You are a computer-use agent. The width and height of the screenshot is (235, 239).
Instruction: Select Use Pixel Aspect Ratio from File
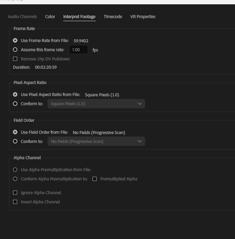[15, 95]
